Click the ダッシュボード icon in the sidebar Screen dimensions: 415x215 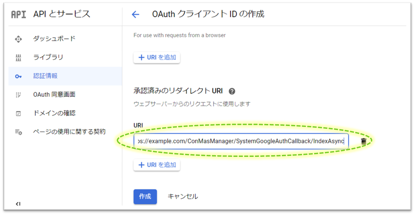(18, 39)
